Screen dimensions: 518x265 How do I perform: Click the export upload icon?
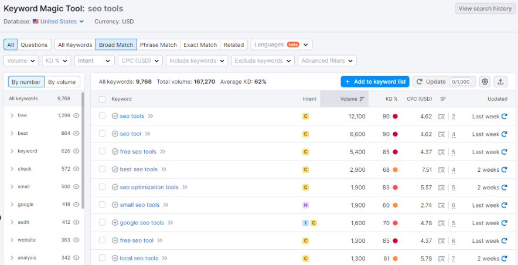(500, 81)
